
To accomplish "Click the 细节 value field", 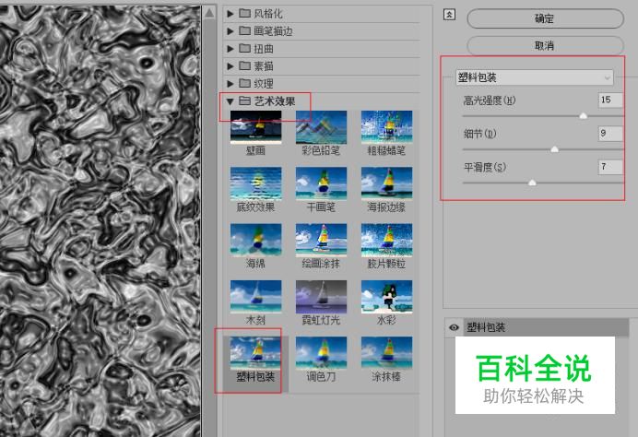I will (x=610, y=134).
